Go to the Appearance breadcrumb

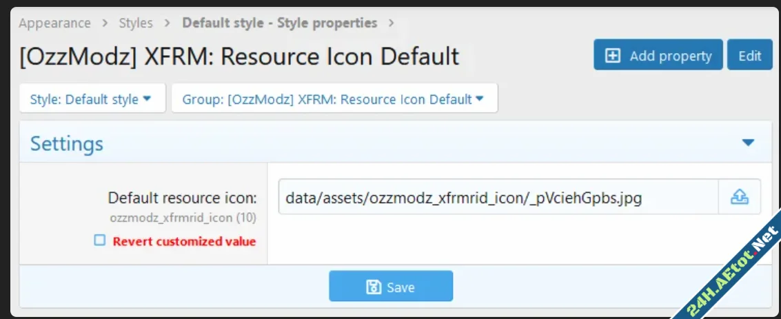pyautogui.click(x=54, y=23)
